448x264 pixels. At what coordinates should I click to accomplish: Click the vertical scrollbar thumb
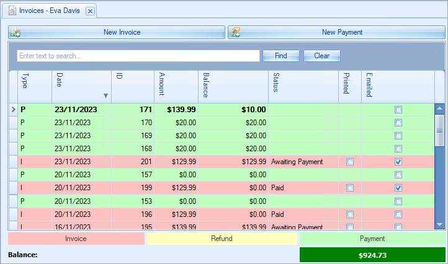(439, 130)
